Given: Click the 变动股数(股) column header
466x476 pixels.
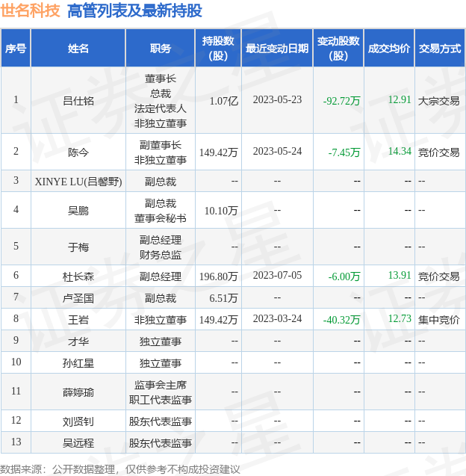Looking at the screenshot, I should [338, 49].
